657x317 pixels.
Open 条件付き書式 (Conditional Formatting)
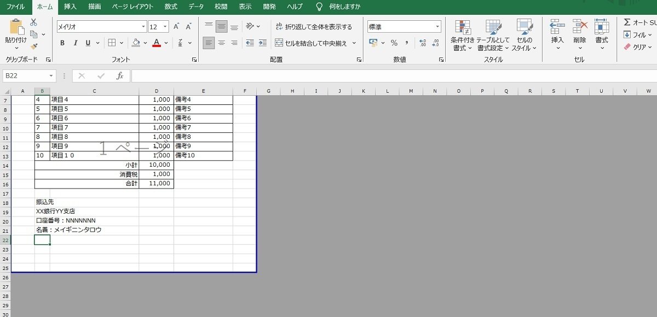click(463, 34)
